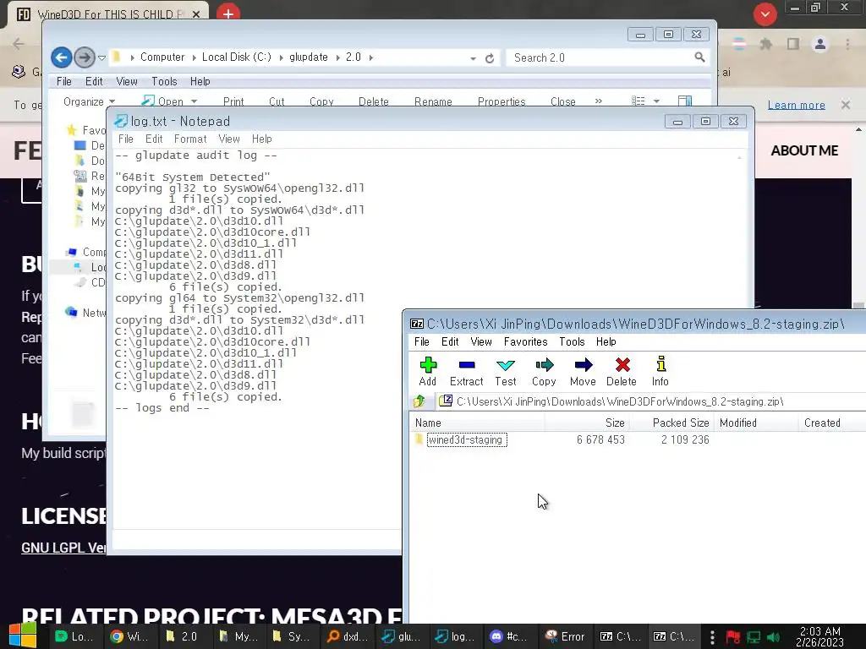Click the Move icon in 7-Zip
This screenshot has height=649, width=866.
coord(584,365)
